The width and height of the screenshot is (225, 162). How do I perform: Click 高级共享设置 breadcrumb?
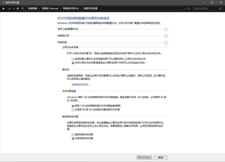[91, 9]
